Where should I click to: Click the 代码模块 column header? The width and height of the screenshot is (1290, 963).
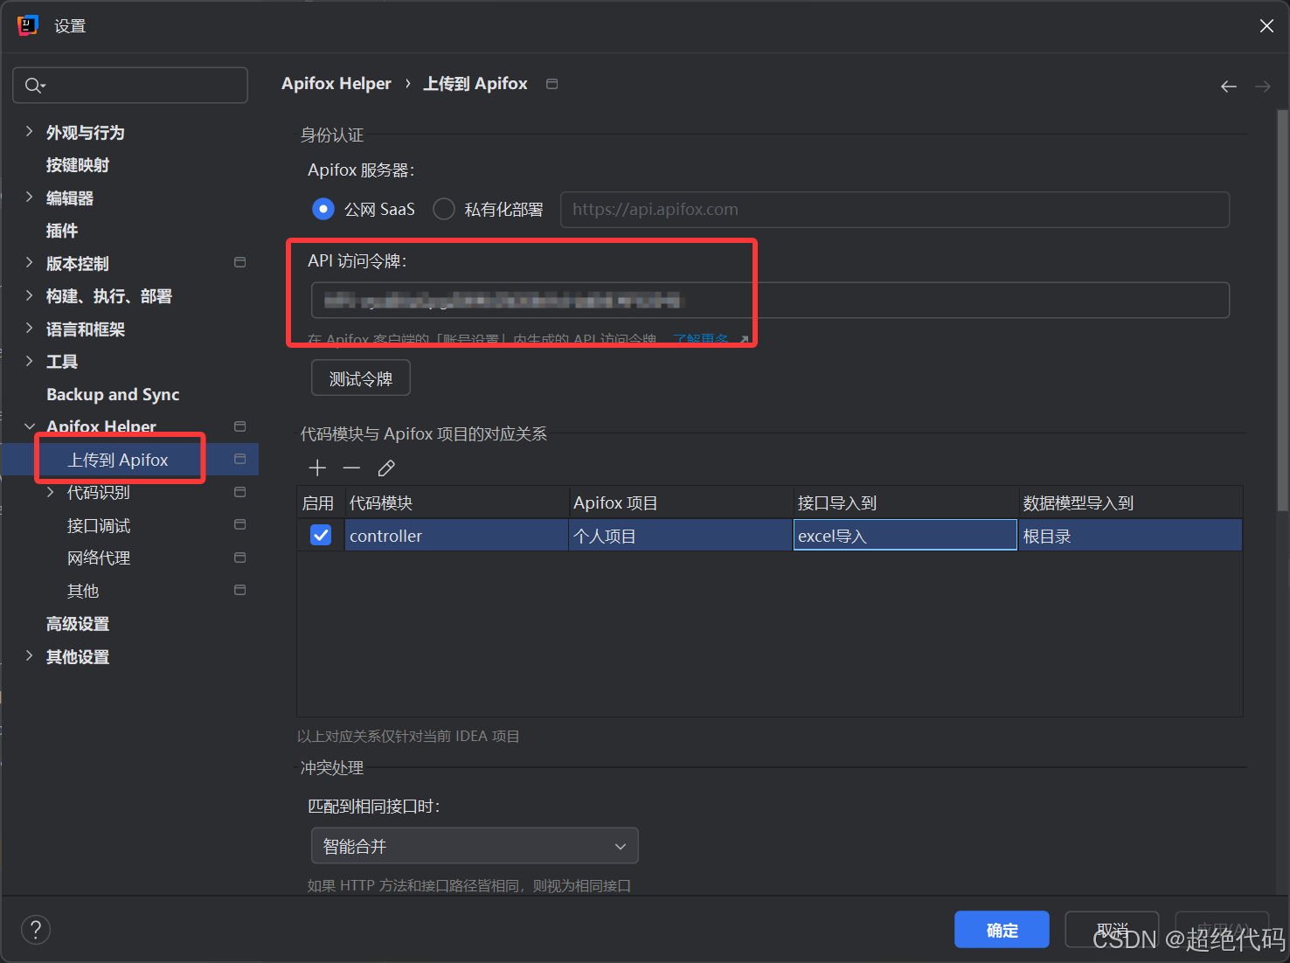pyautogui.click(x=457, y=502)
